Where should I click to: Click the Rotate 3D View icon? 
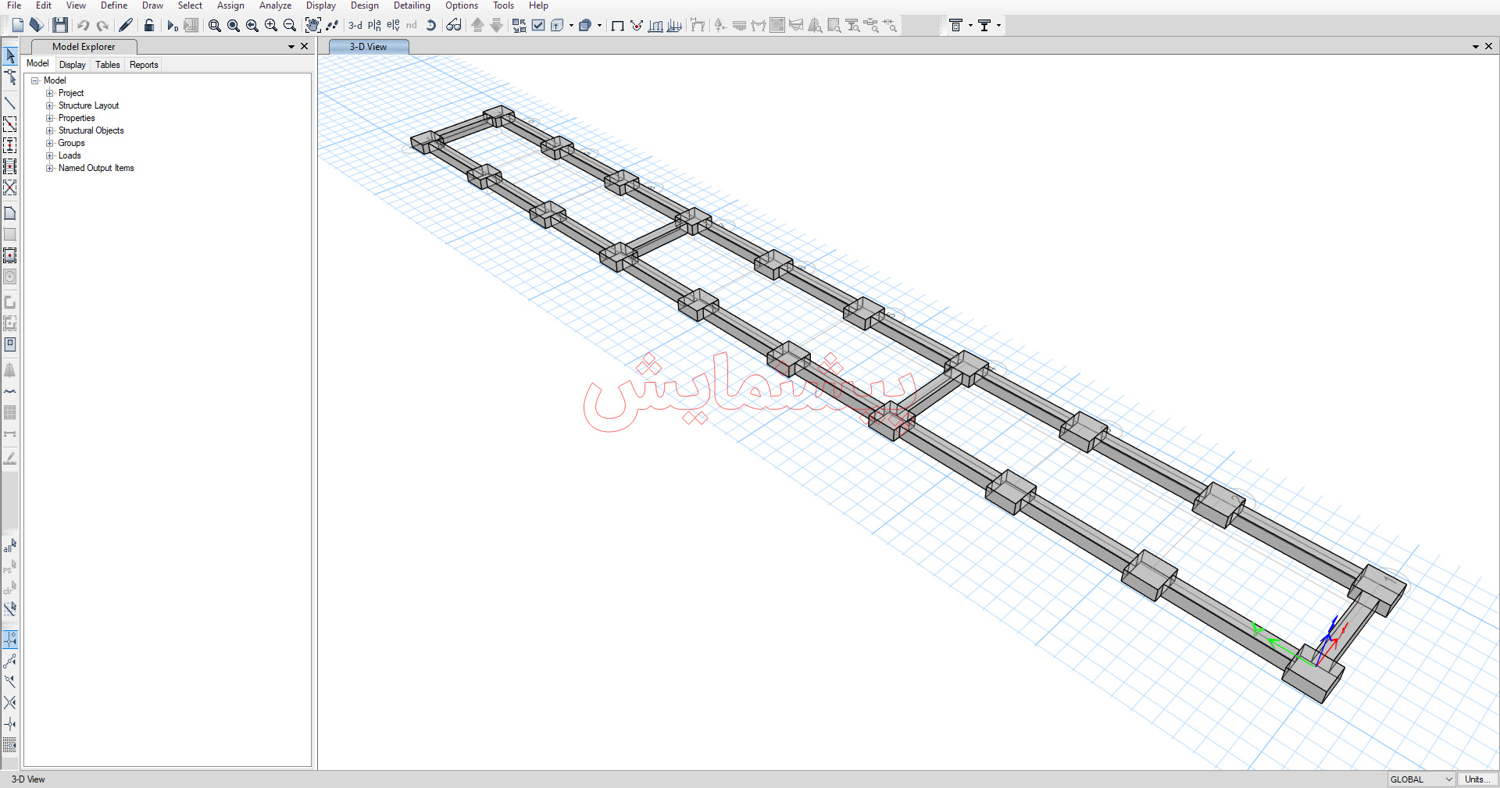430,26
